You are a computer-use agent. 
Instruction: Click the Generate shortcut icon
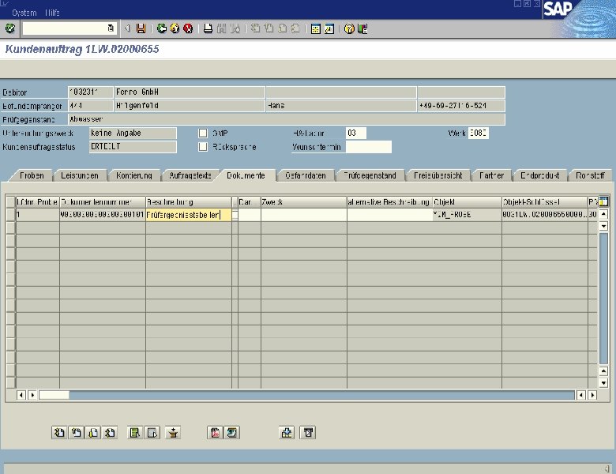tap(329, 28)
